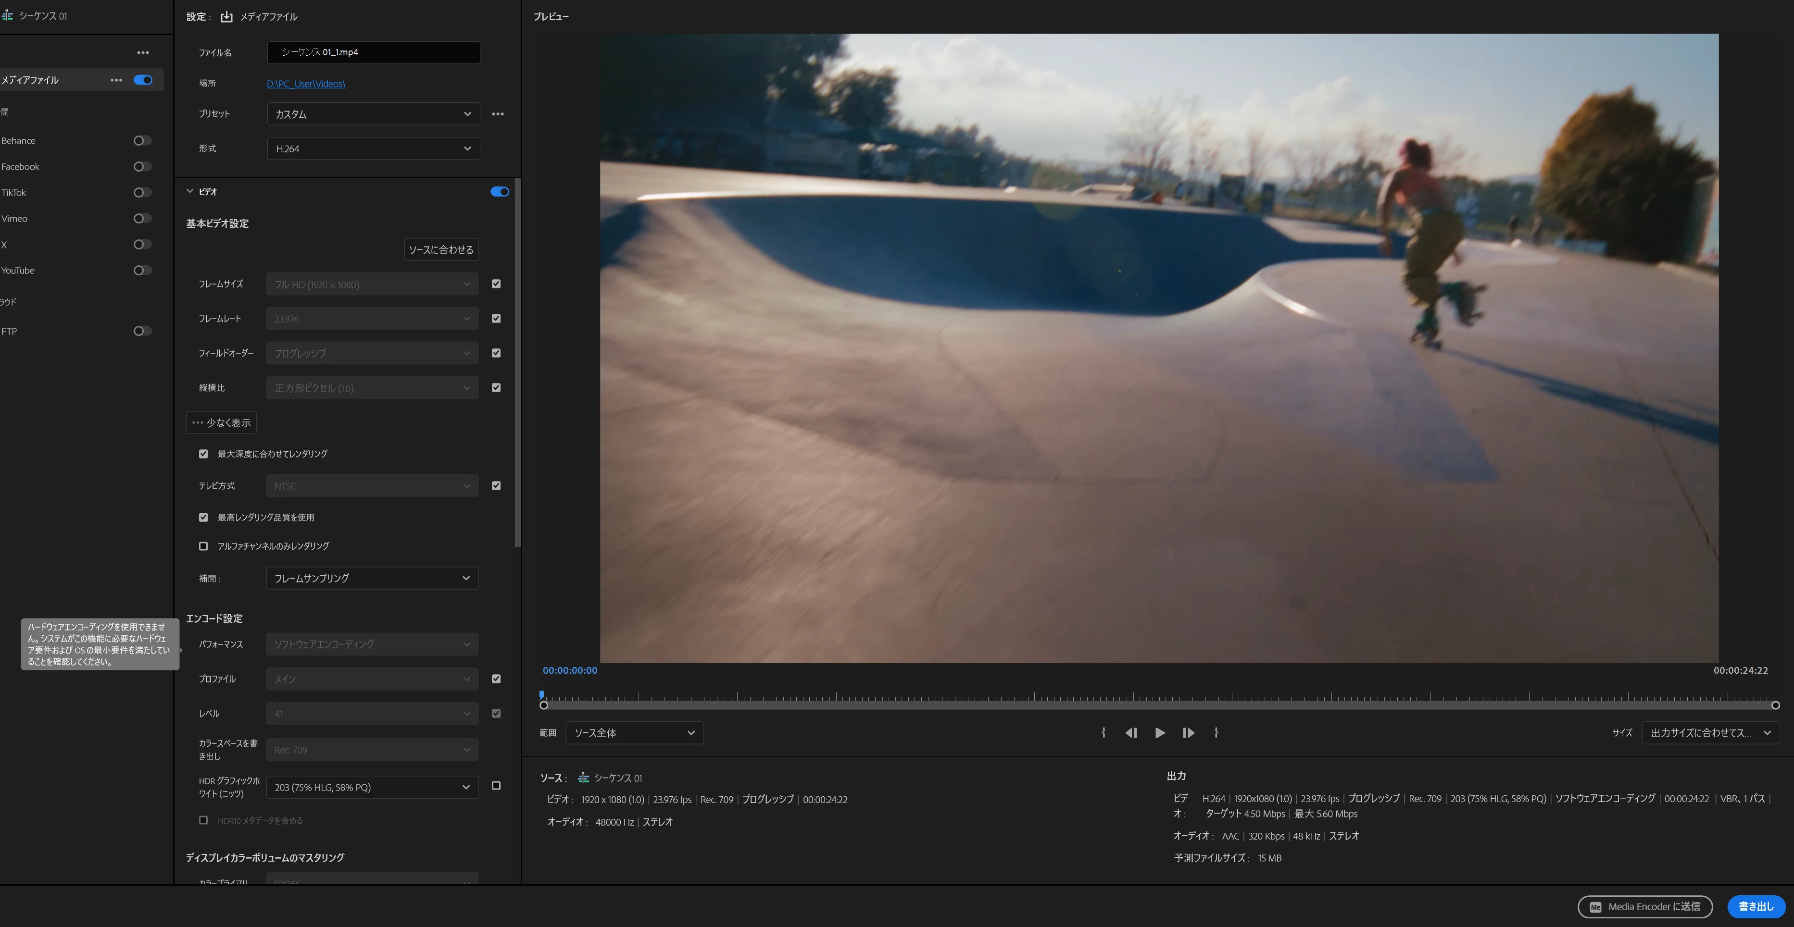Uncheck 最高レンダリング品質を使用 checkbox
This screenshot has height=927, width=1794.
point(203,517)
